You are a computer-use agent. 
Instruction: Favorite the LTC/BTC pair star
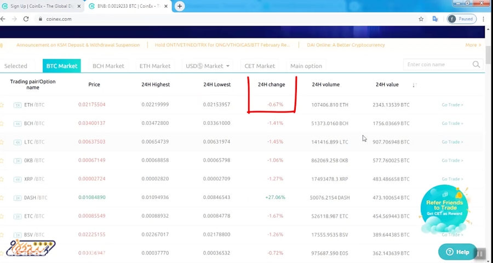tap(2, 142)
